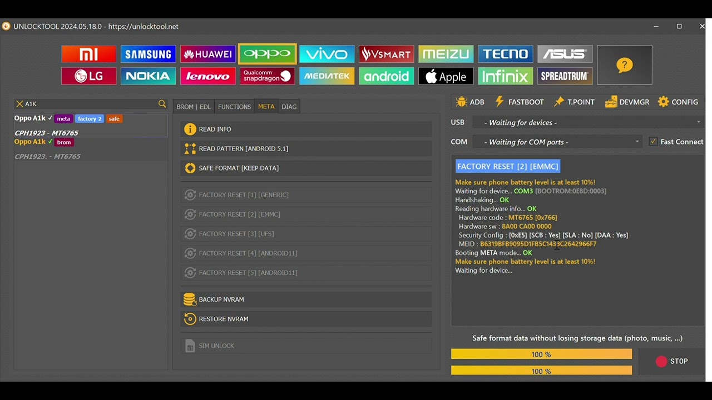The width and height of the screenshot is (712, 400).
Task: Click FACTORY RESET [1] [GENERIC]
Action: tap(306, 195)
